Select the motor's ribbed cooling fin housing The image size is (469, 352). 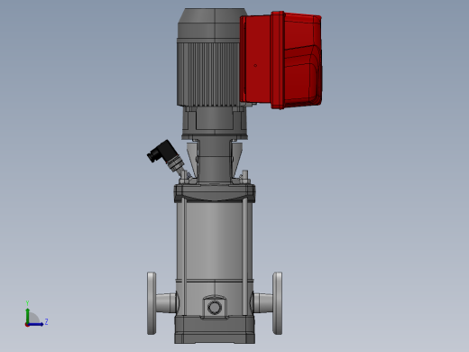(208, 74)
